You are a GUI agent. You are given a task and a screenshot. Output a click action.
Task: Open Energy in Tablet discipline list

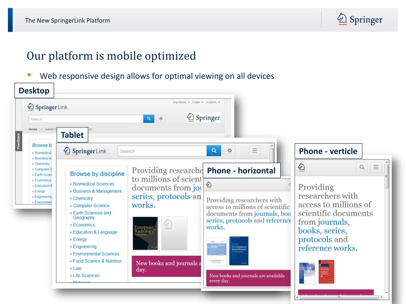[x=80, y=239]
